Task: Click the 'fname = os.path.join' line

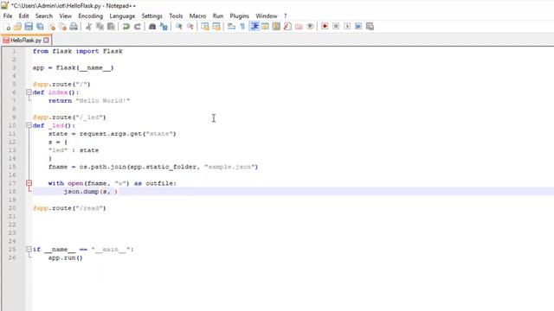Action: tap(153, 167)
